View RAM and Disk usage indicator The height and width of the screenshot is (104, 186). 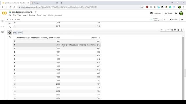158,19
